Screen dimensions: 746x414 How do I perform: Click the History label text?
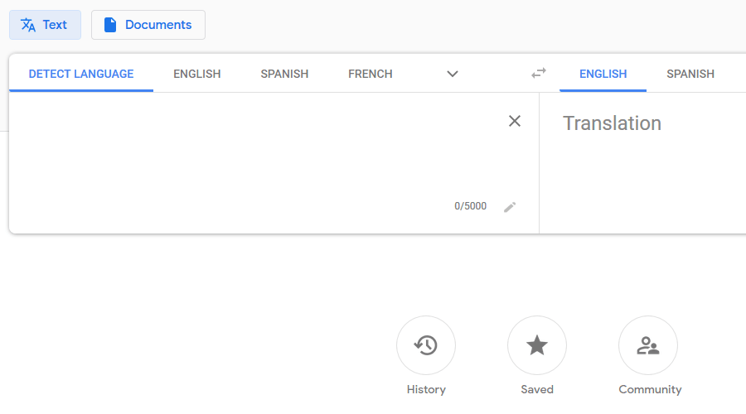click(x=426, y=389)
